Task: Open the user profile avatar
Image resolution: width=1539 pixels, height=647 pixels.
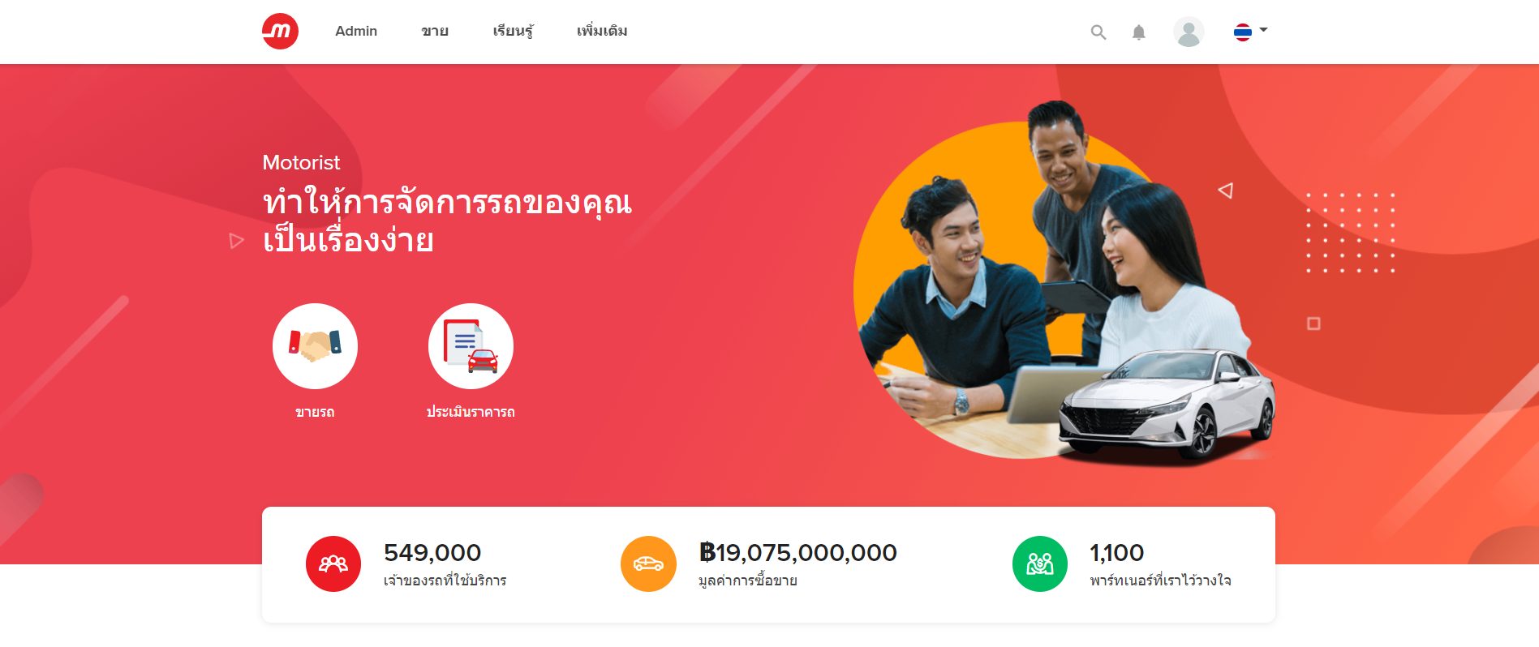Action: click(x=1189, y=32)
